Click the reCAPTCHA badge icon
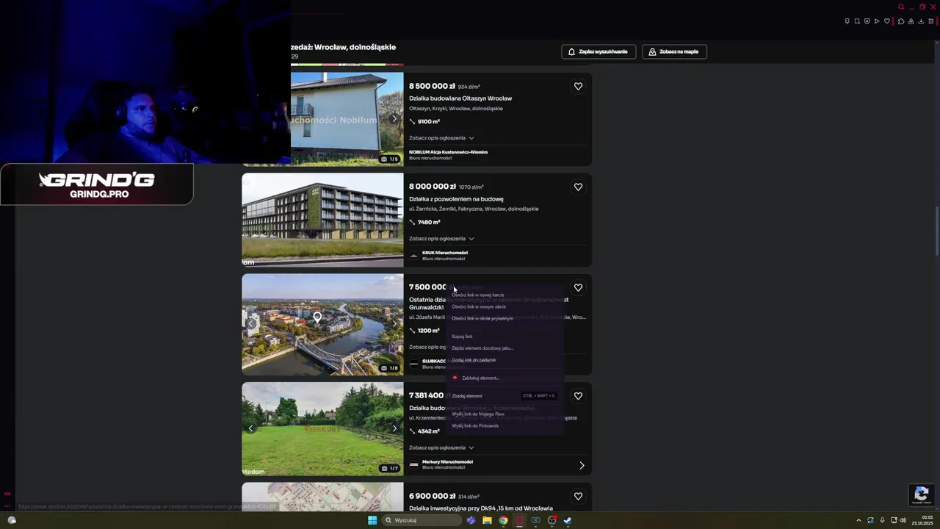This screenshot has width=940, height=529. coord(922,494)
